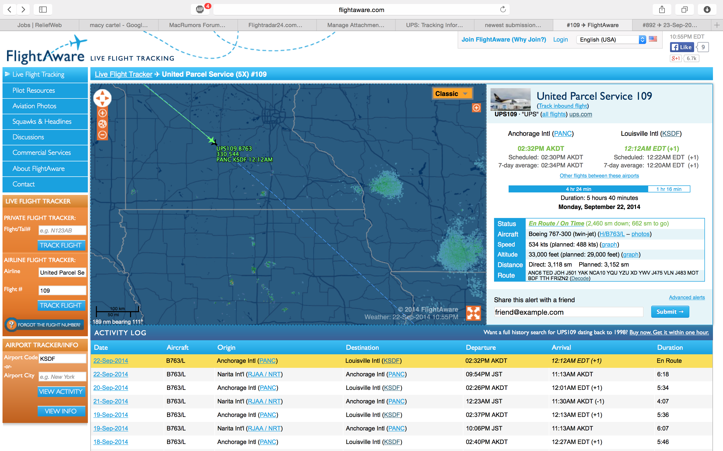723x451 pixels.
Task: Go back with the browser back arrow
Action: (9, 10)
